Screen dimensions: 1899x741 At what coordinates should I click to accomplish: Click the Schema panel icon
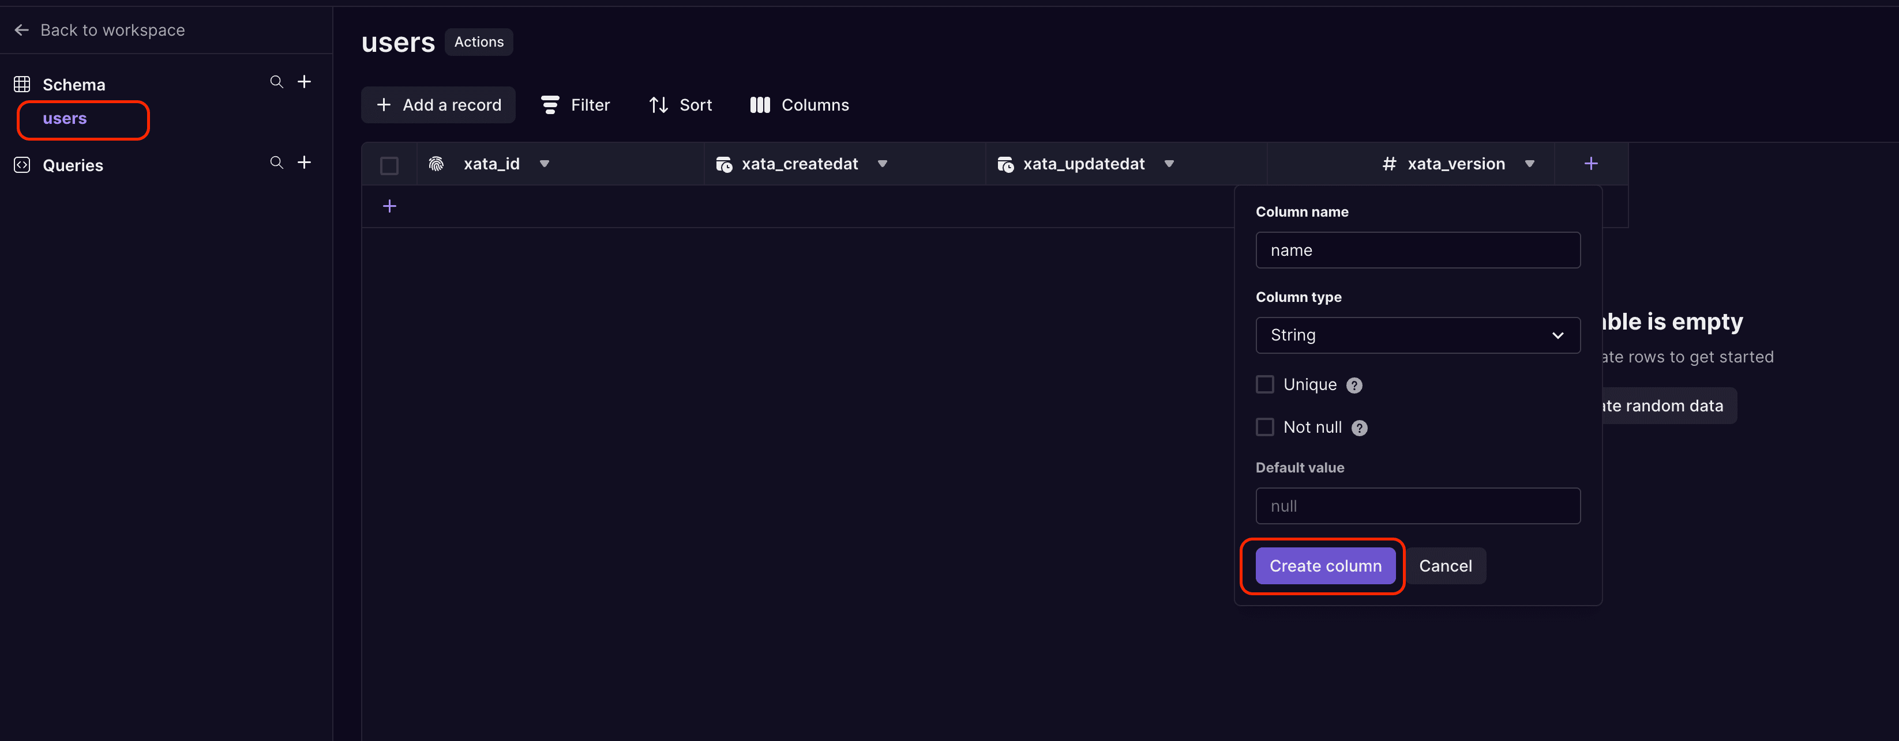click(21, 82)
